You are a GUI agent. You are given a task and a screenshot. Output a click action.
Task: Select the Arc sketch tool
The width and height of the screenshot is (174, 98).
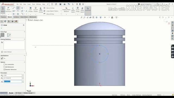point(18,11)
